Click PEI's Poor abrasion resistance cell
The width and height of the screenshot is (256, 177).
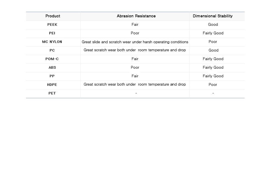(135, 34)
